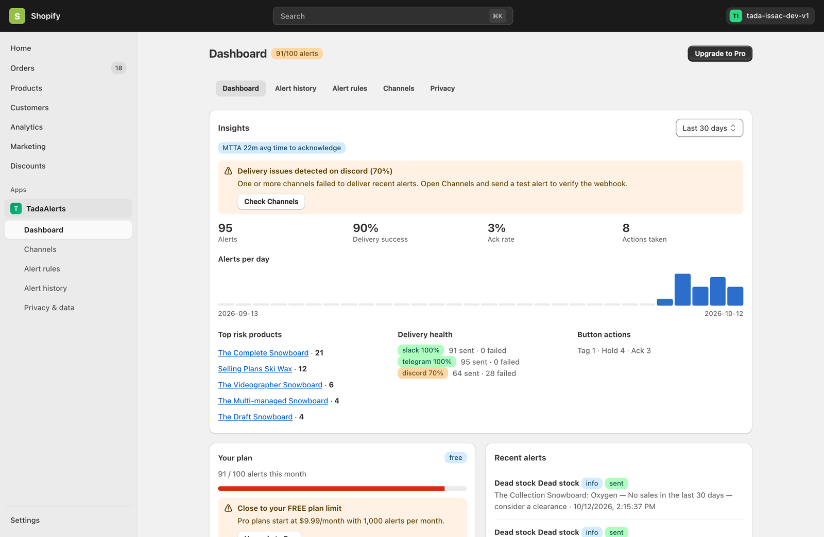The height and width of the screenshot is (537, 824).
Task: Open the Last 30 days dropdown
Action: point(709,128)
